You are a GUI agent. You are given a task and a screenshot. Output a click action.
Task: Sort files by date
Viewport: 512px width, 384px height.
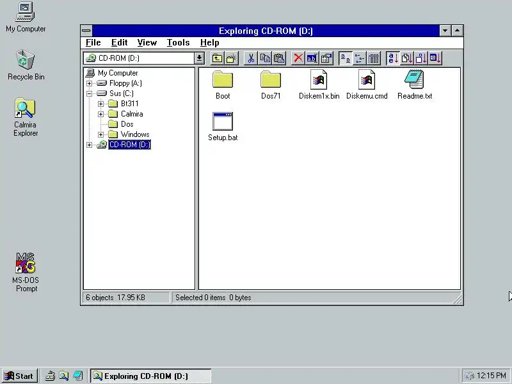(435, 58)
